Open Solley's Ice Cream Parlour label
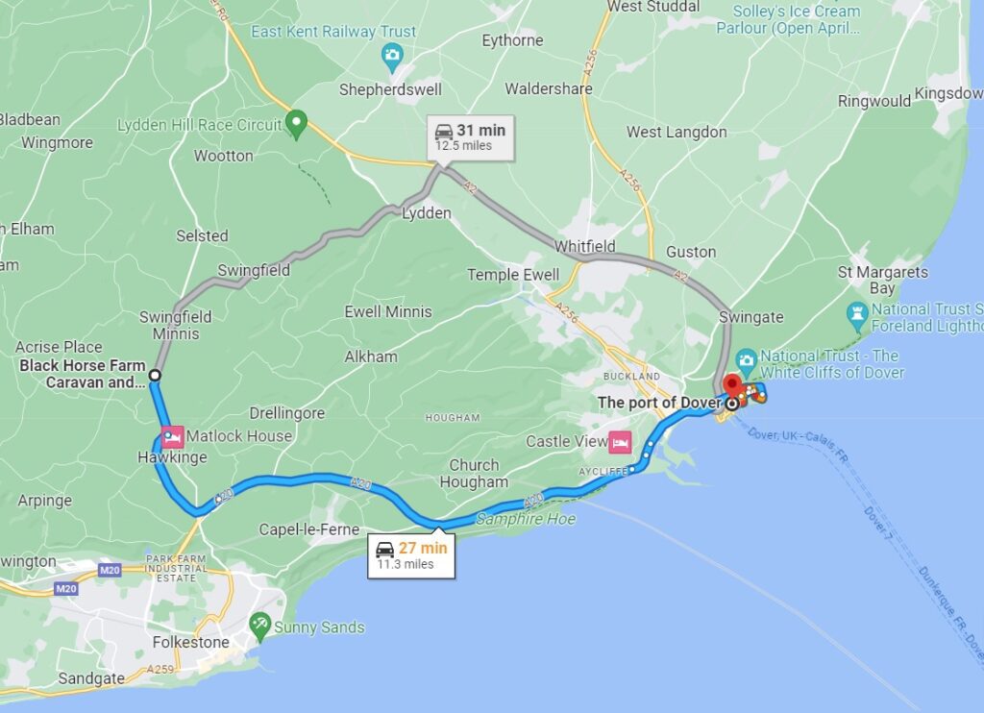The height and width of the screenshot is (713, 984). (796, 19)
